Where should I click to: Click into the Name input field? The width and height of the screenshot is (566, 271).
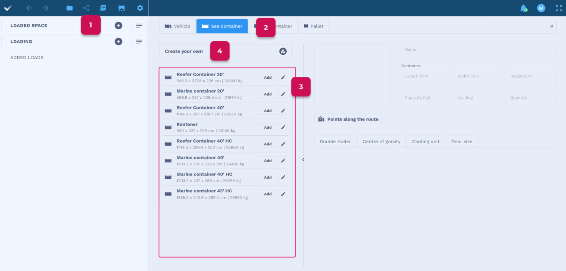(478, 52)
